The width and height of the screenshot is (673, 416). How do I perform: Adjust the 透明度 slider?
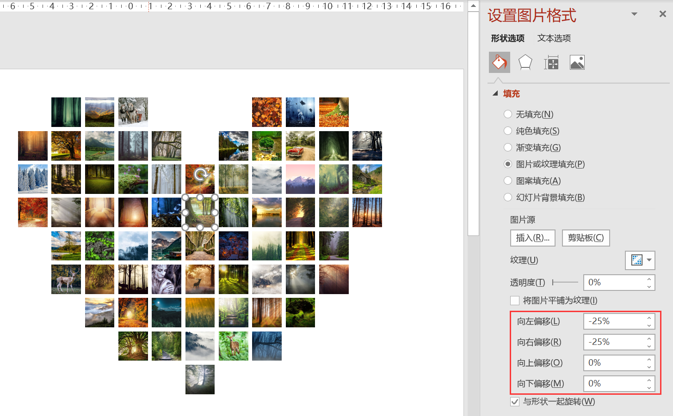pos(565,282)
